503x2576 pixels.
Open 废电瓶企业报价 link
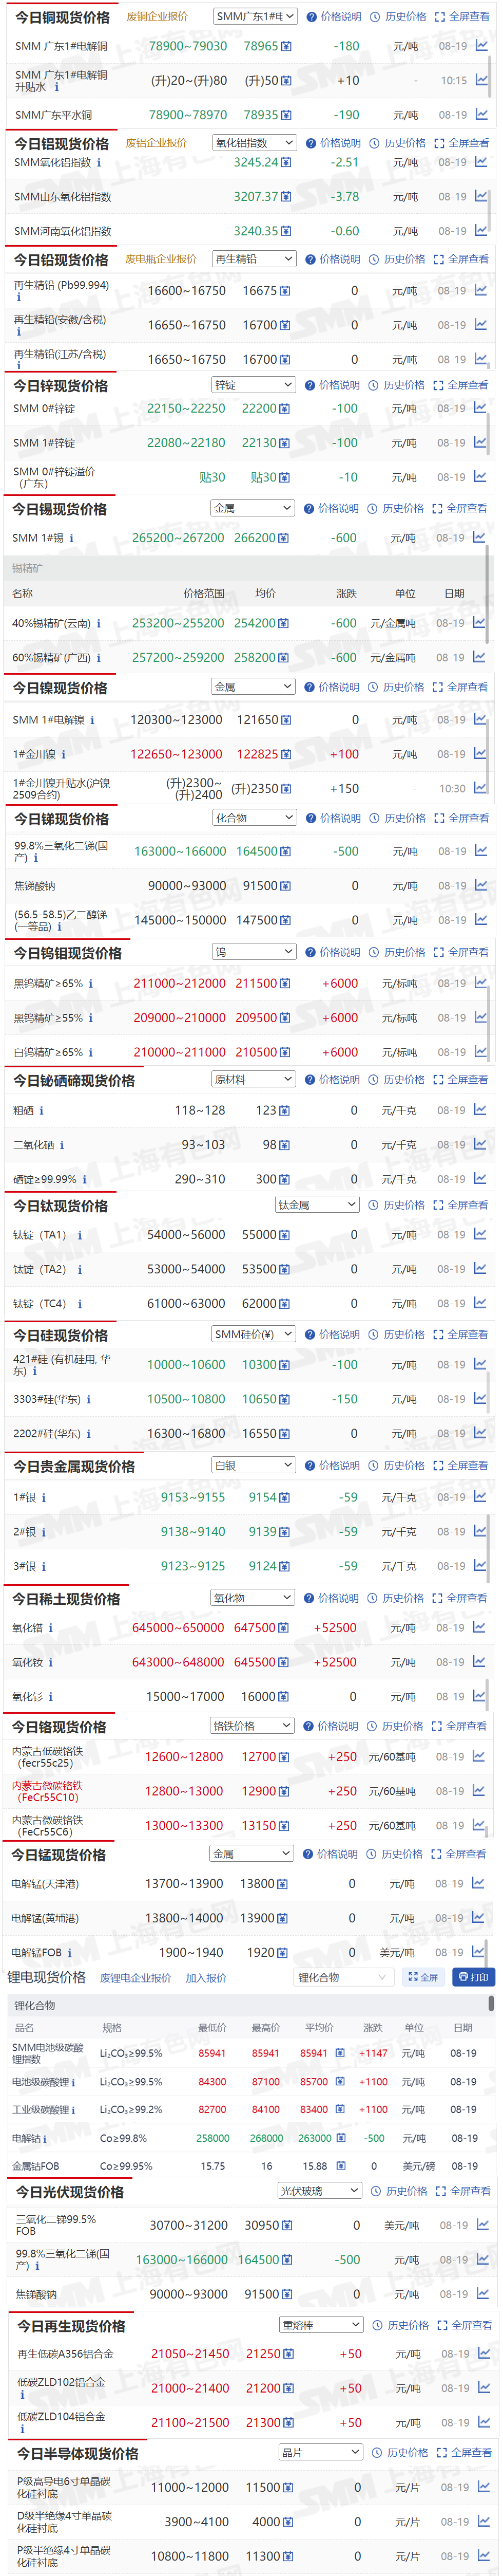point(161,259)
